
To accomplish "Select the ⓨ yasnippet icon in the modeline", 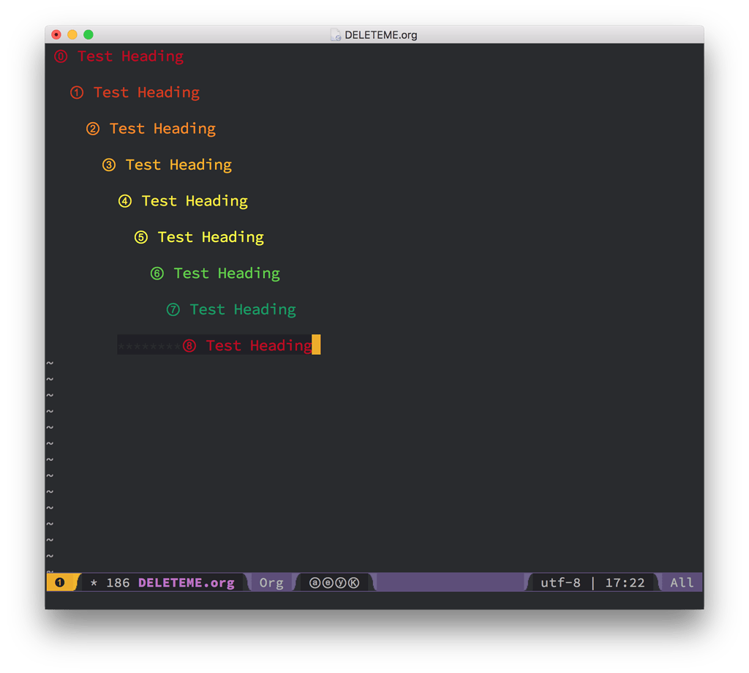I will [342, 582].
